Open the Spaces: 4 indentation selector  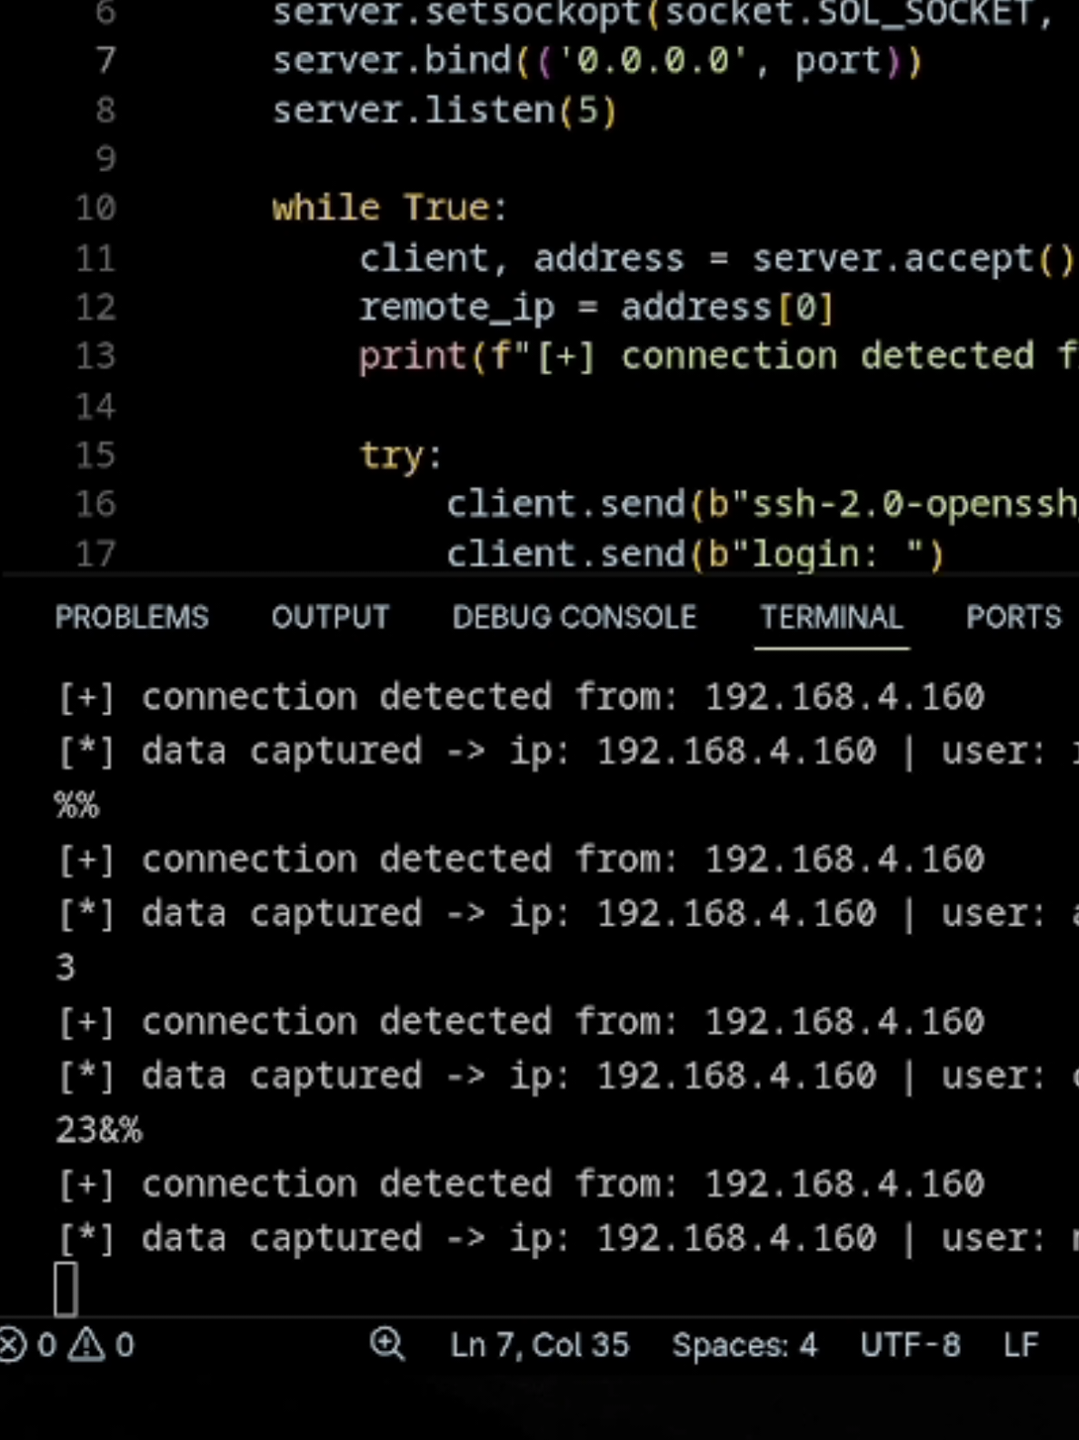[744, 1344]
